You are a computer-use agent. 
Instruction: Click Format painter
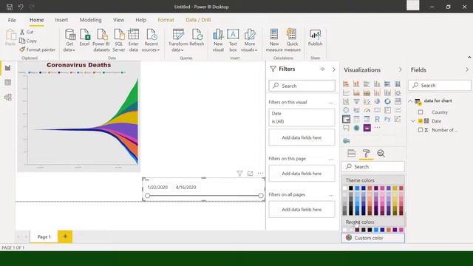[38, 50]
